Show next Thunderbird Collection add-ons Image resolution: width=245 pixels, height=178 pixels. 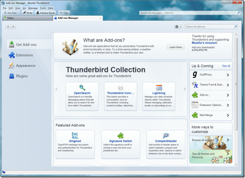[x=185, y=89]
